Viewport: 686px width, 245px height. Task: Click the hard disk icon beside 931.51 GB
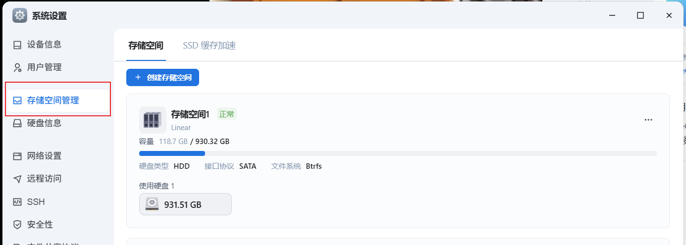pos(152,204)
